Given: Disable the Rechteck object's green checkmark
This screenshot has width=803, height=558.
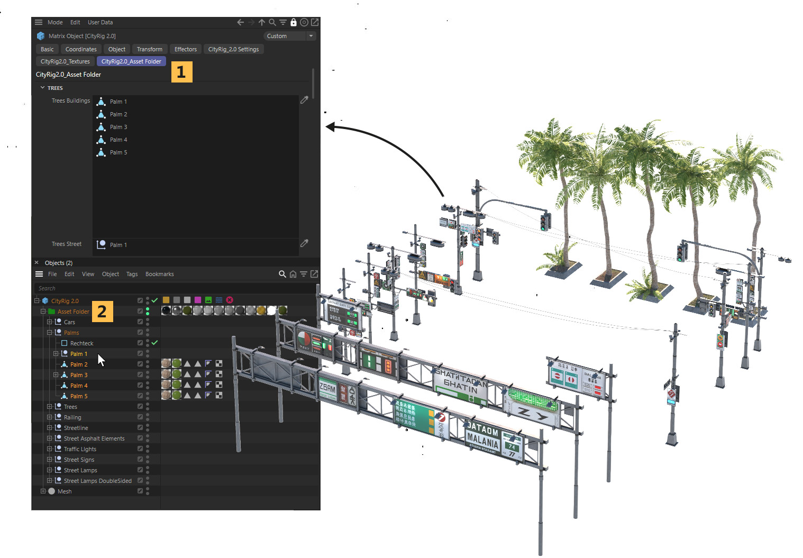Looking at the screenshot, I should (154, 343).
